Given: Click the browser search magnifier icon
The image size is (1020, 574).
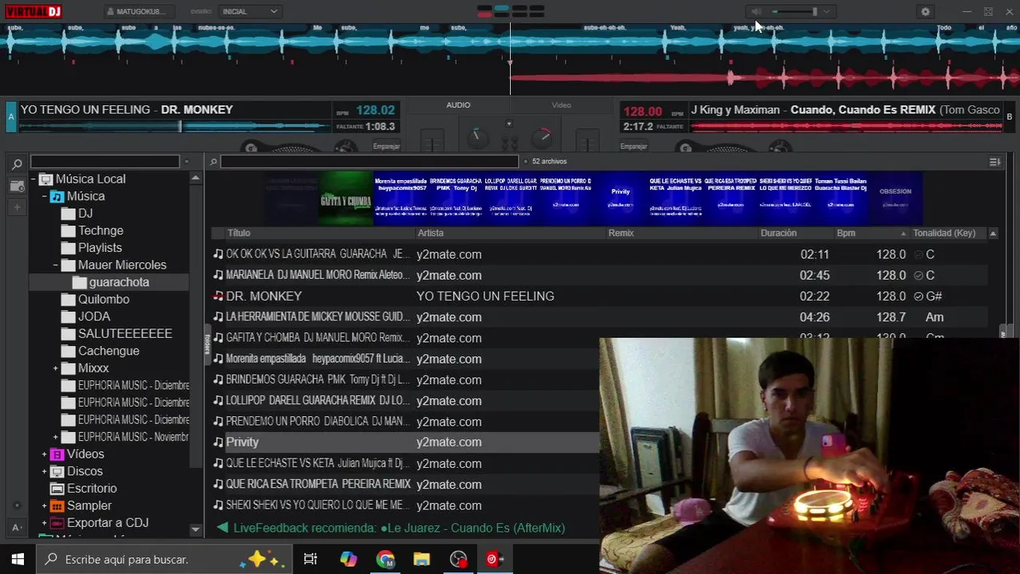Looking at the screenshot, I should click(213, 162).
